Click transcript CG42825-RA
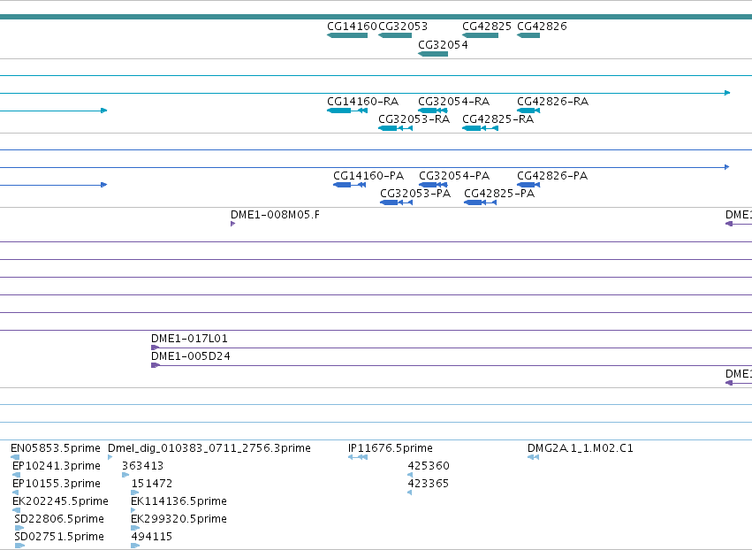The image size is (752, 550). coord(480,128)
